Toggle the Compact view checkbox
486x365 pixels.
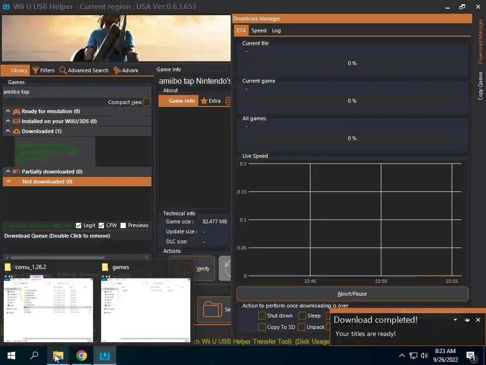(x=147, y=102)
